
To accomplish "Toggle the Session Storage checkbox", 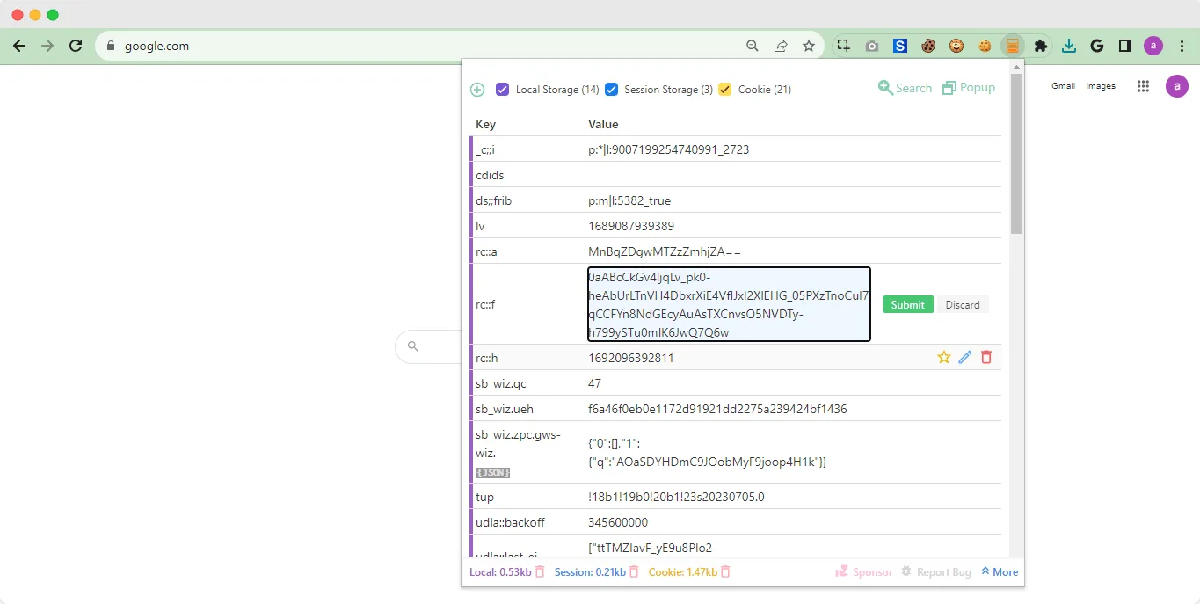I will coord(612,89).
